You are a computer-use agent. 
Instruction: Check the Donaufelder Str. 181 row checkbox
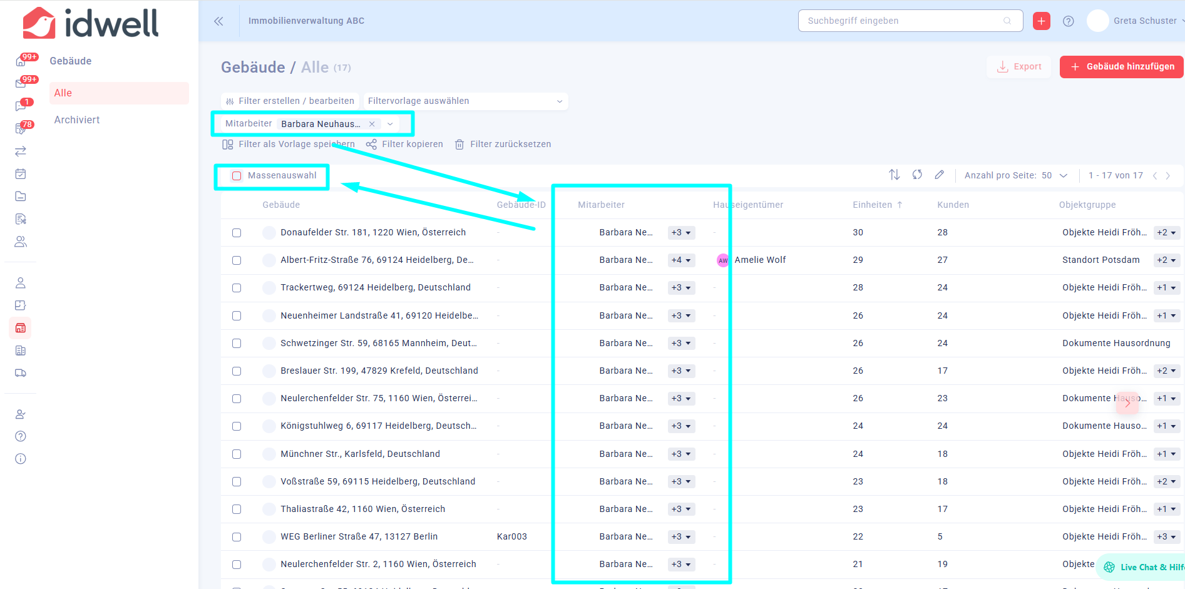237,233
